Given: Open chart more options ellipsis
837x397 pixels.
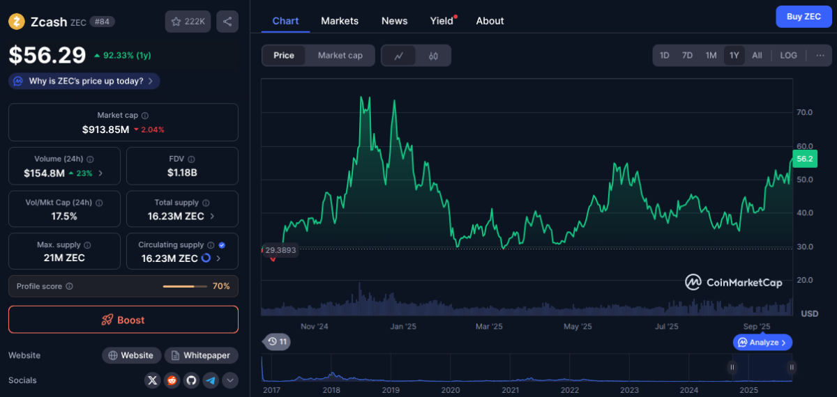Looking at the screenshot, I should 820,55.
